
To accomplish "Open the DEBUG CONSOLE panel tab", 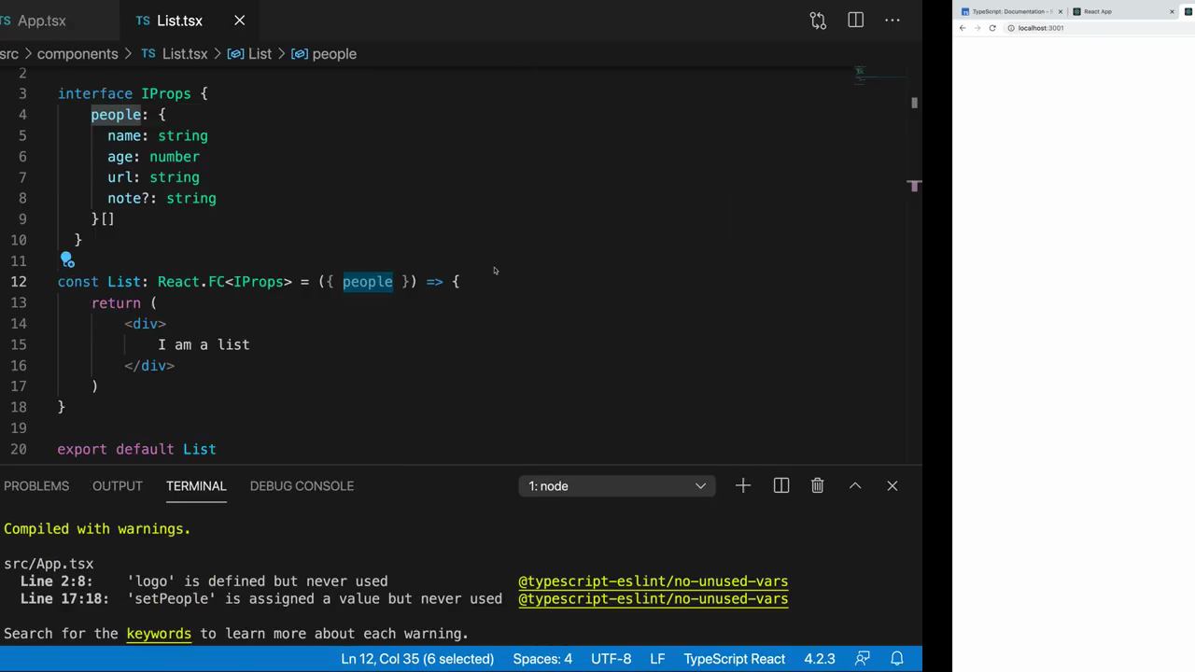I will (x=302, y=486).
